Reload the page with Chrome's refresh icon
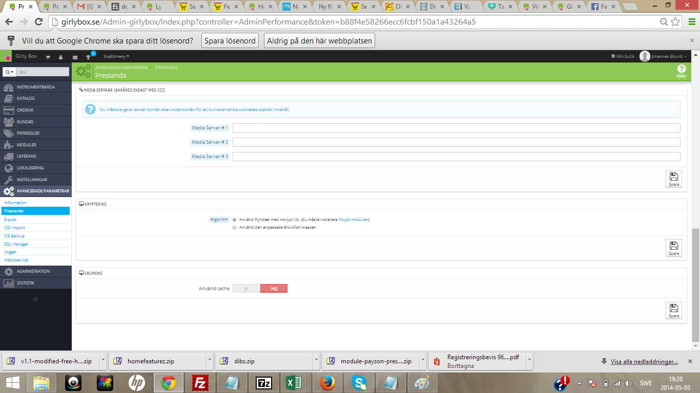The width and height of the screenshot is (700, 393). [x=38, y=22]
